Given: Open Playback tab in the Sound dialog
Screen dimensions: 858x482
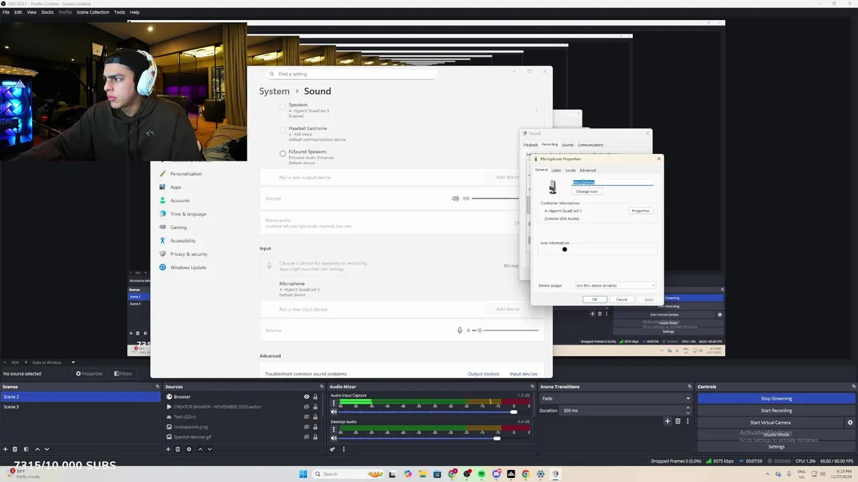Looking at the screenshot, I should [x=530, y=145].
